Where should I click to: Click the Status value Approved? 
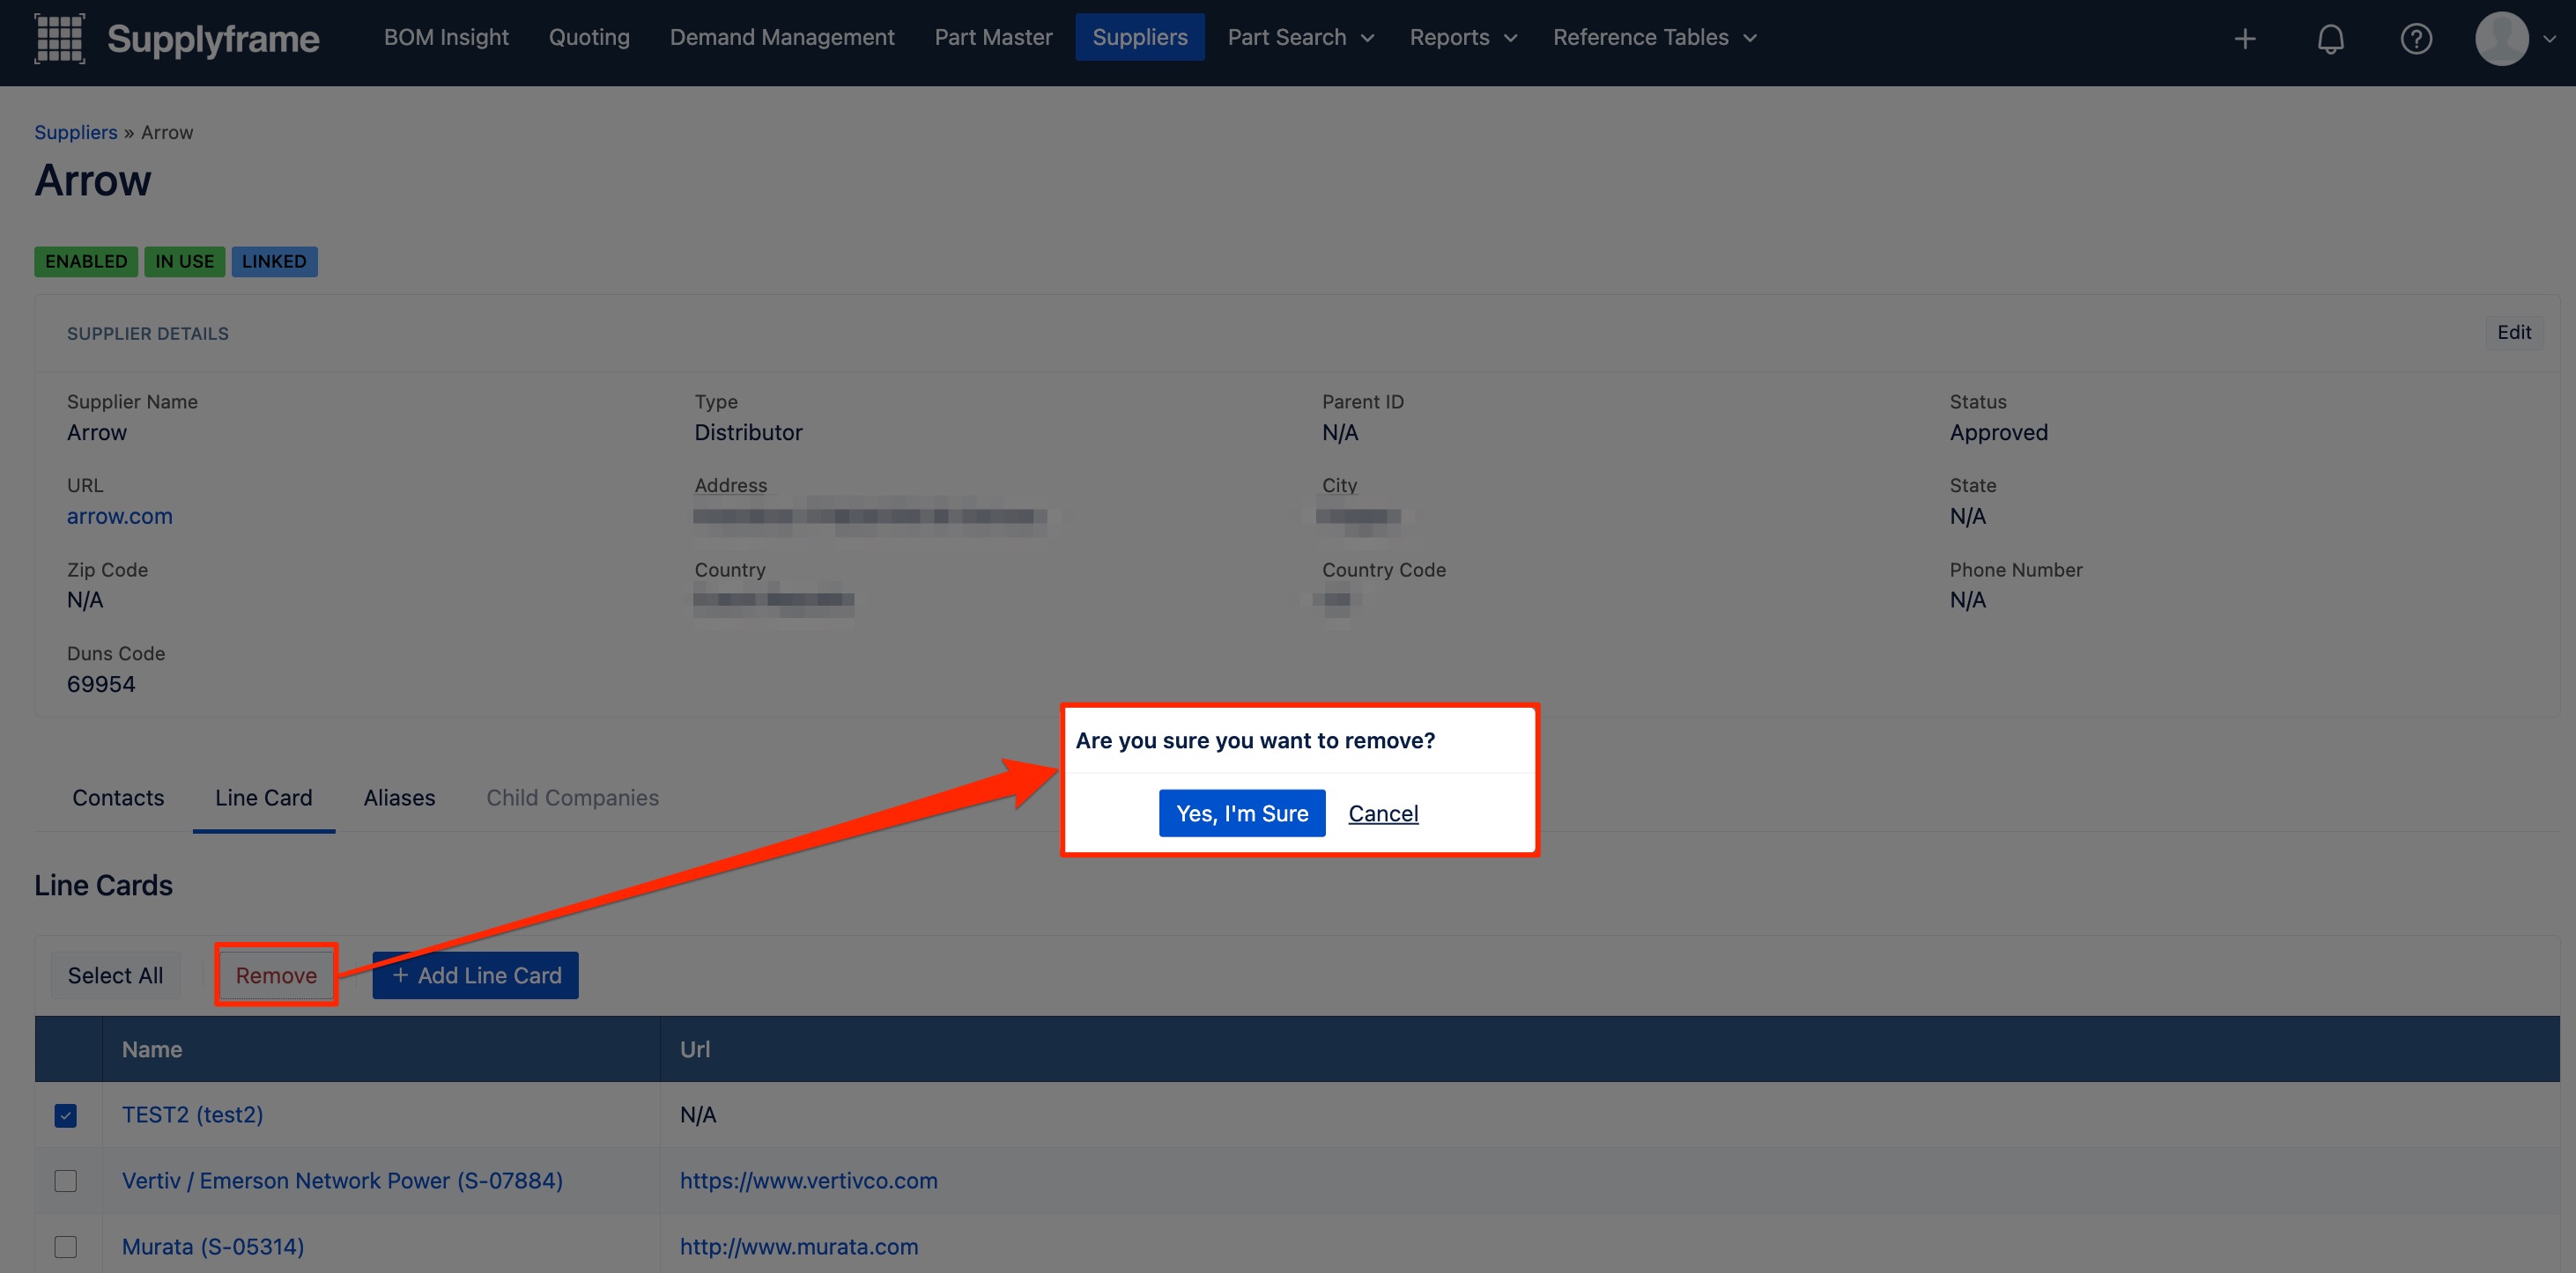[x=1998, y=432]
